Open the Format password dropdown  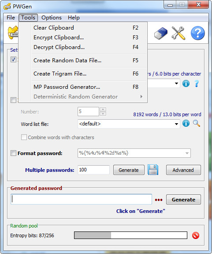click(x=187, y=153)
